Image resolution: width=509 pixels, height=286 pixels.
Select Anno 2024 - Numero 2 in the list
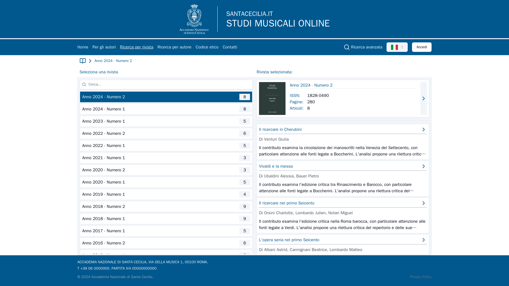pyautogui.click(x=166, y=97)
